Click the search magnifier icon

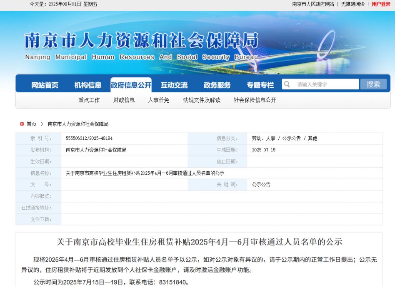(x=287, y=84)
